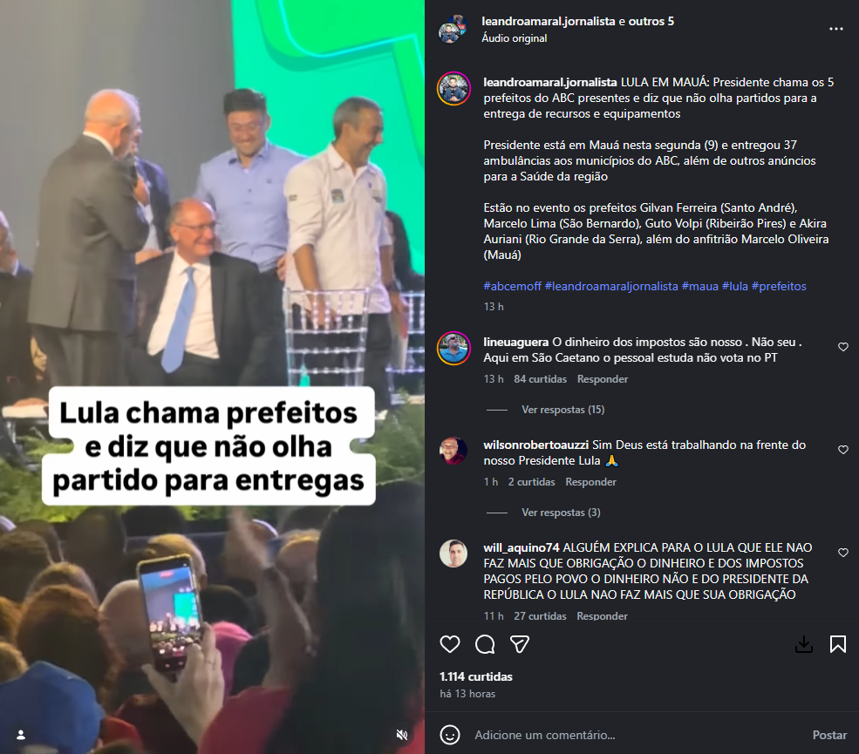Open the comment bubble icon
The image size is (859, 754).
pyautogui.click(x=485, y=644)
